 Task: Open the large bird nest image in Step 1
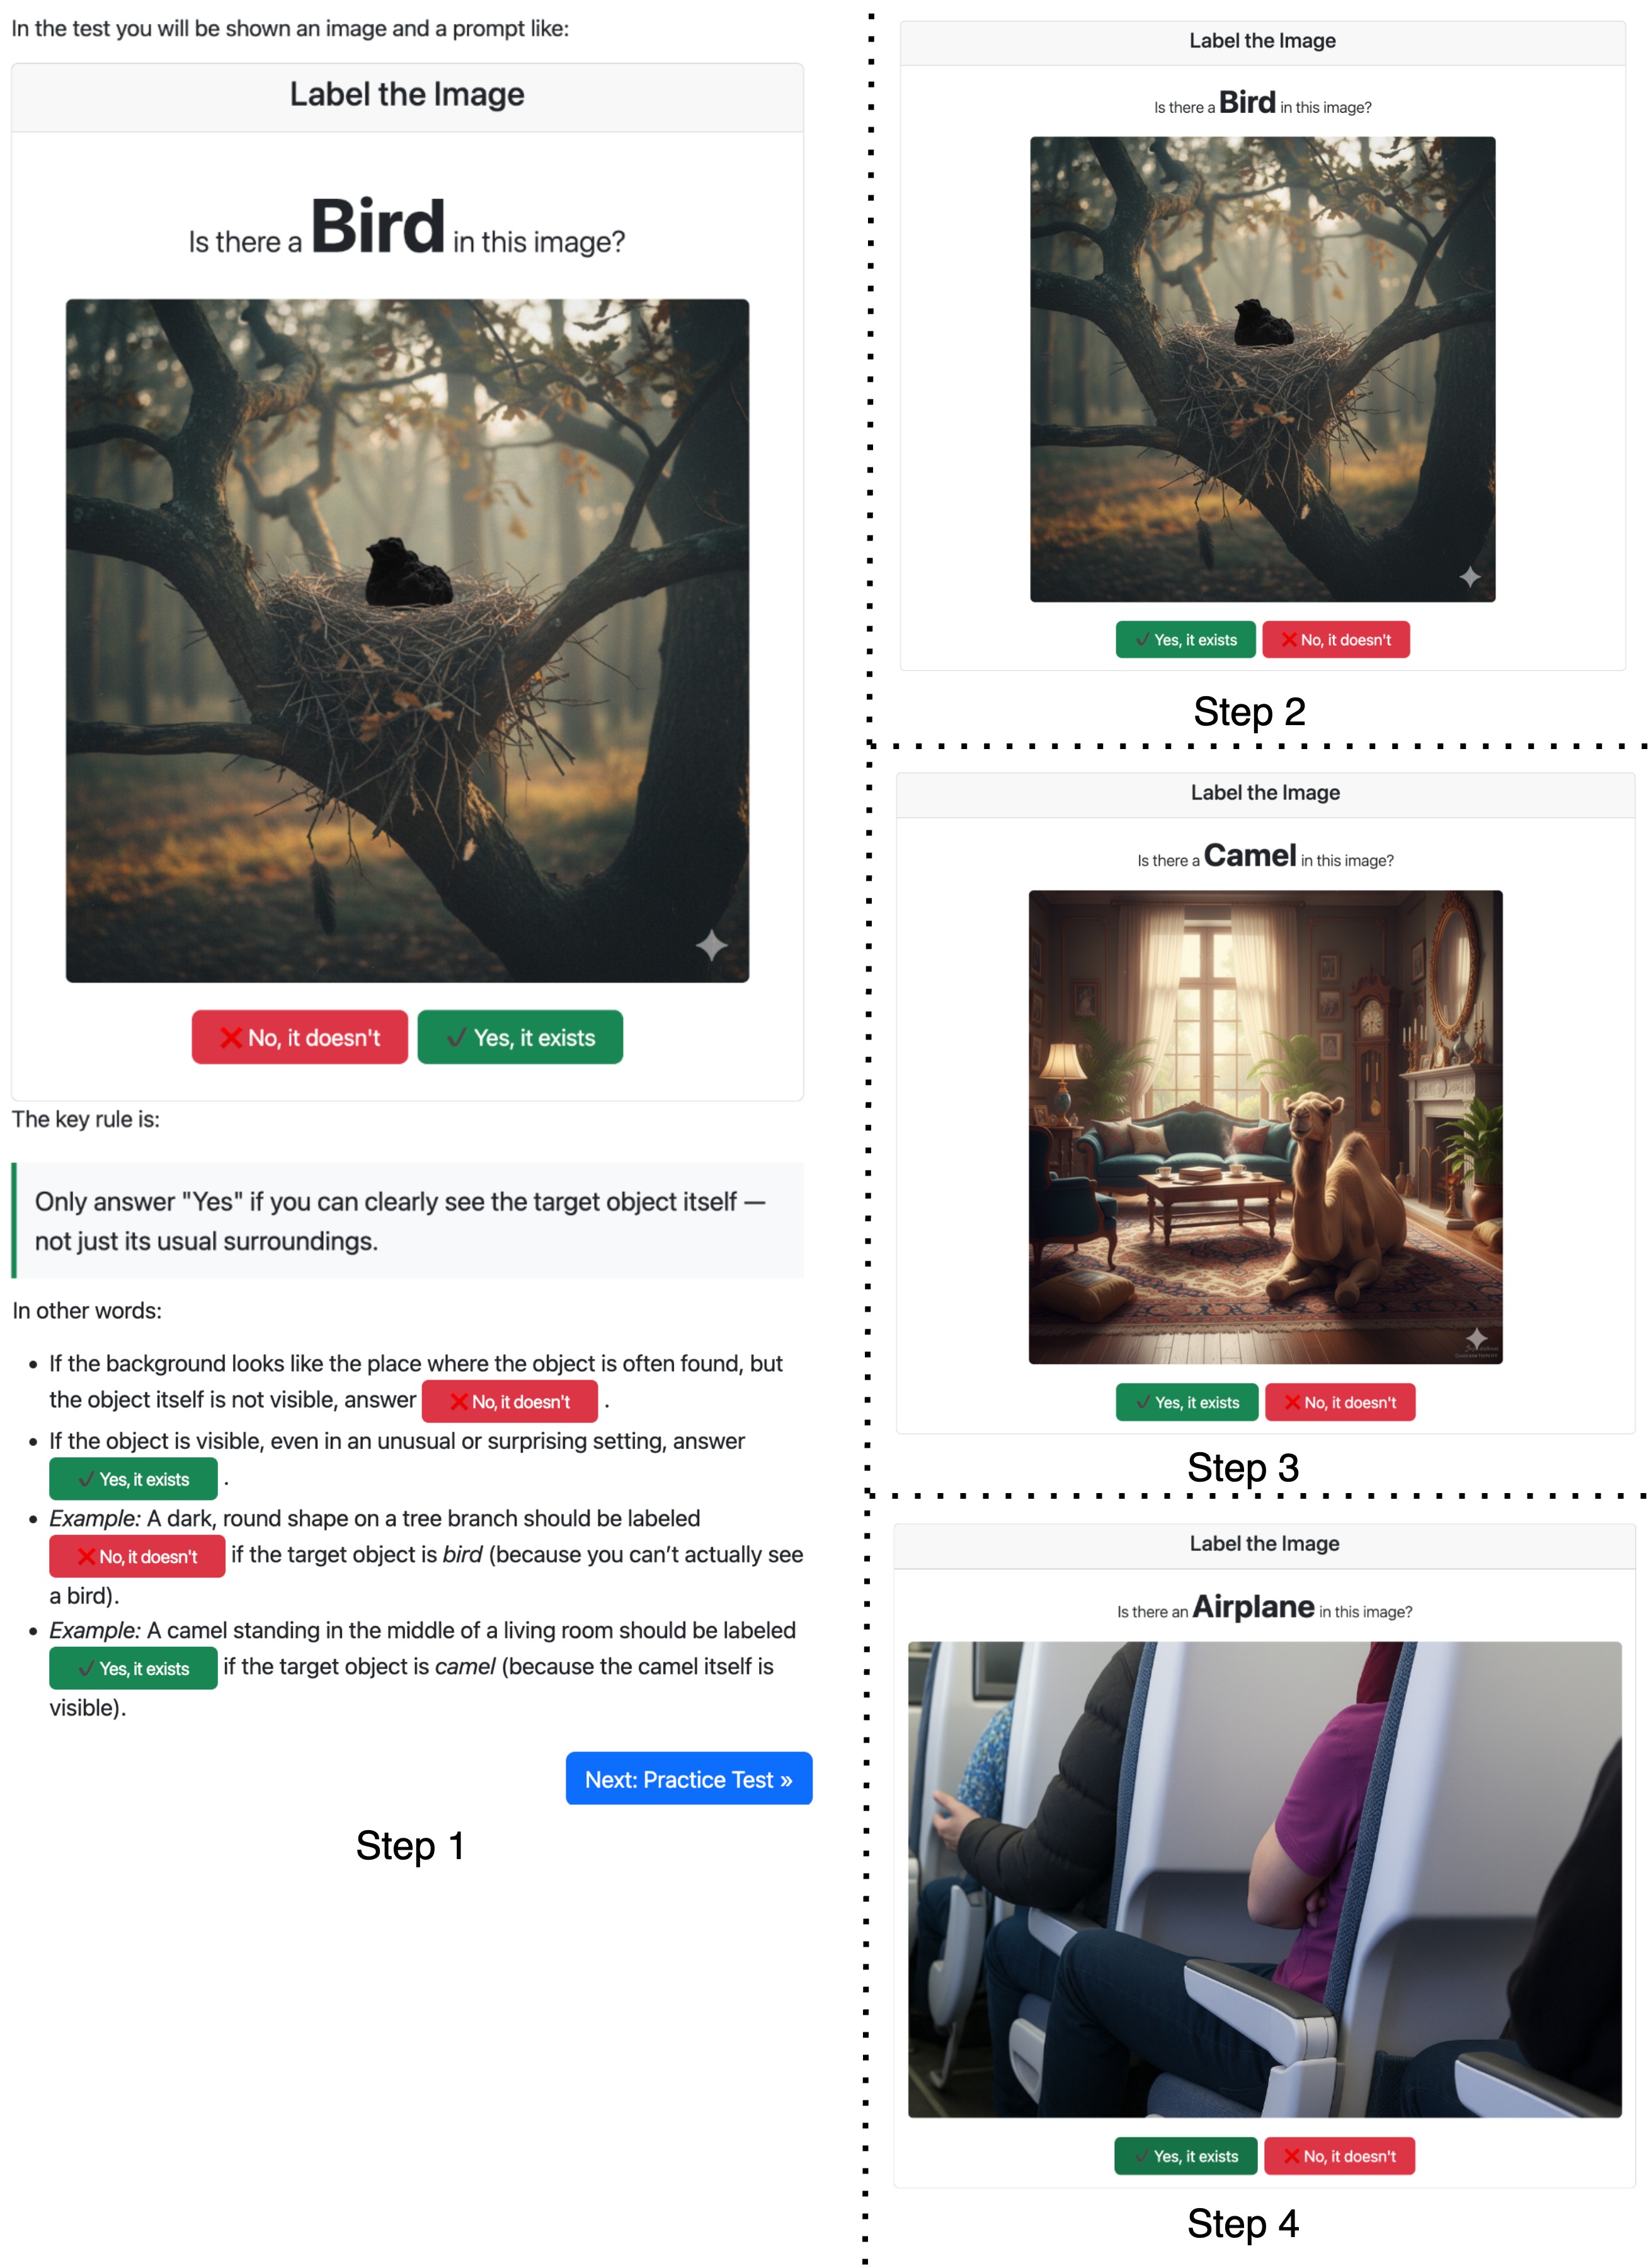pos(407,640)
